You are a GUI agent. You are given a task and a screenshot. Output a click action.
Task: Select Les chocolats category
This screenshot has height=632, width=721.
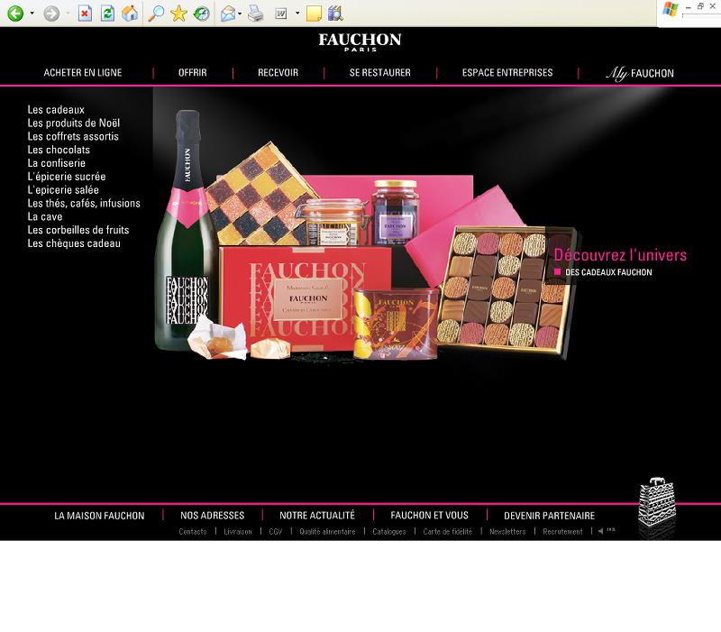[59, 150]
